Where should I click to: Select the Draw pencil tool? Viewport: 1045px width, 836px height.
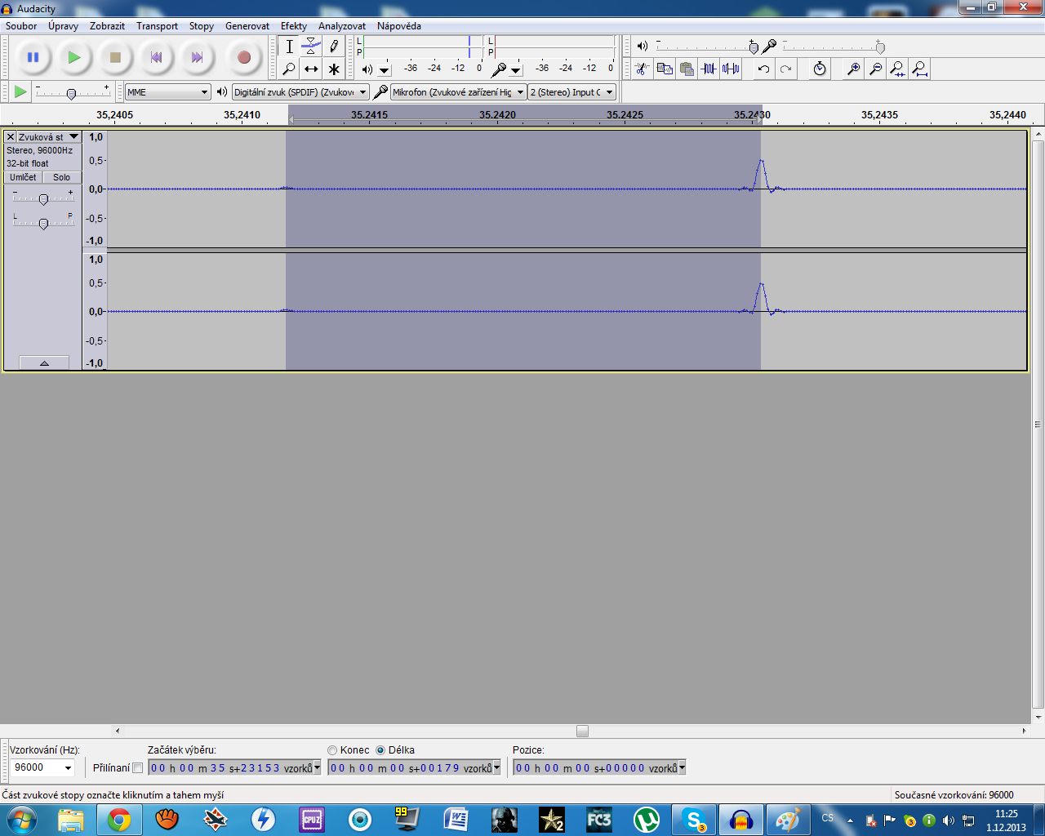click(334, 47)
